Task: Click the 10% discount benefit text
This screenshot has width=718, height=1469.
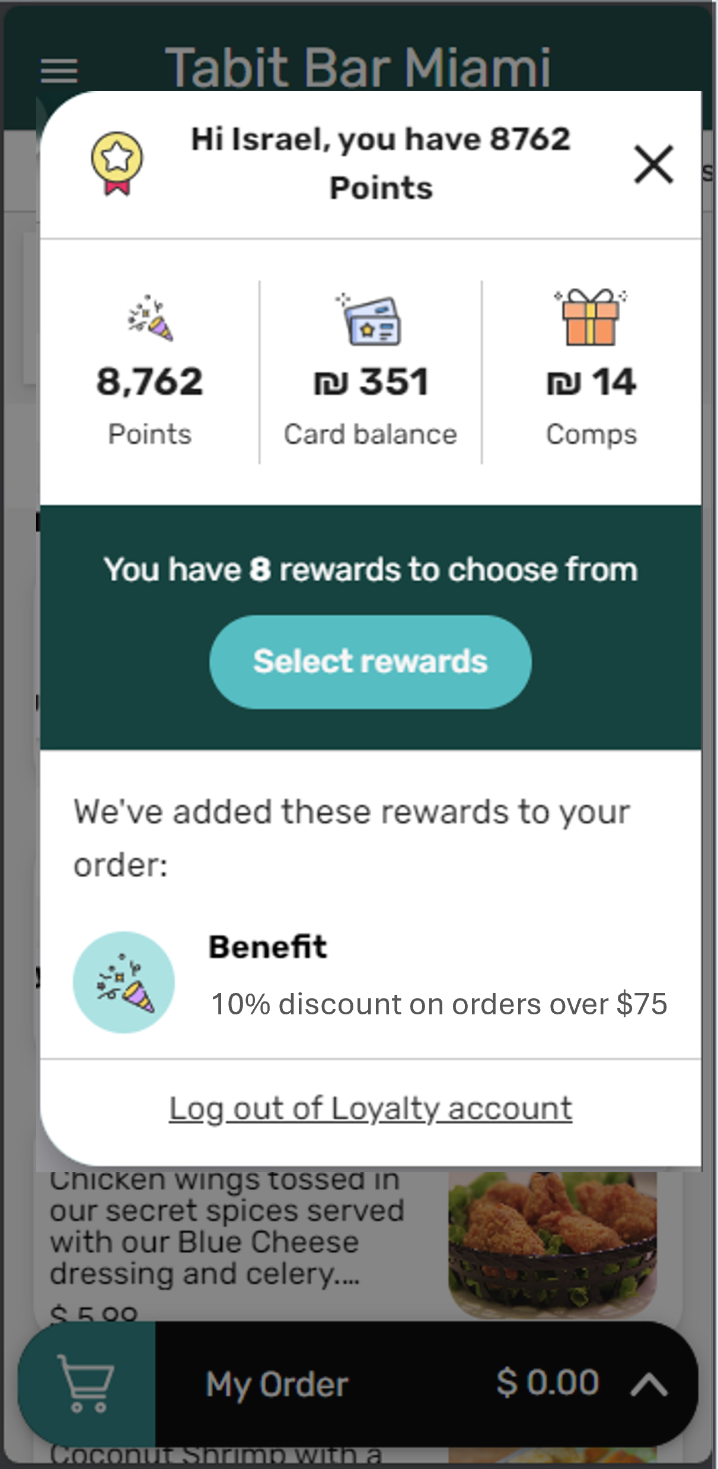Action: 439,1004
